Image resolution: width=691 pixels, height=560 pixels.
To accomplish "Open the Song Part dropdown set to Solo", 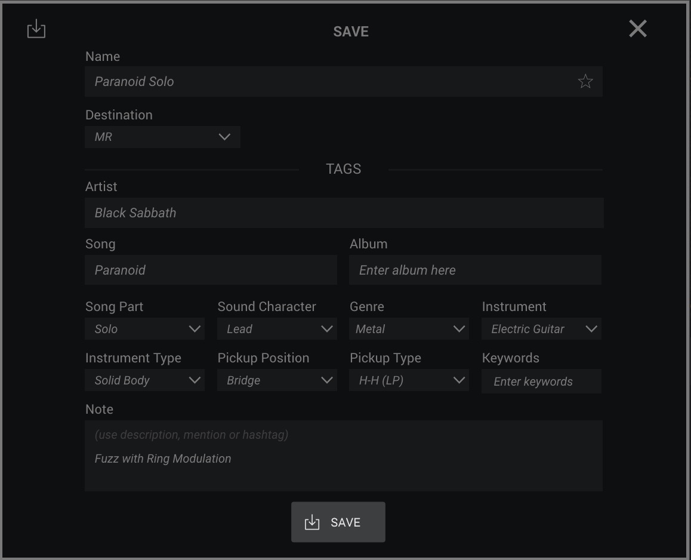I will 144,329.
